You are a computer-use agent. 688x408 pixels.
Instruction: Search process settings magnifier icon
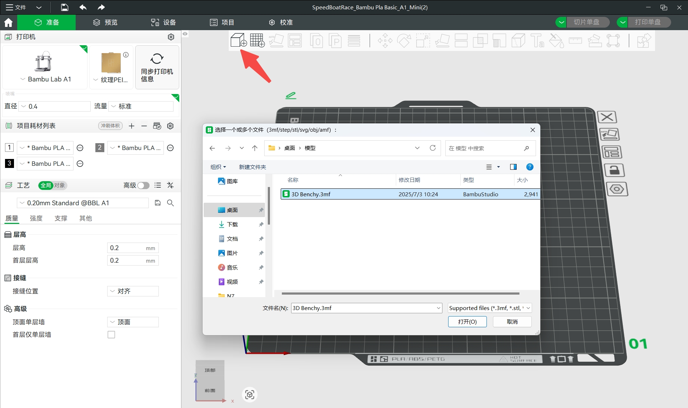pos(171,203)
